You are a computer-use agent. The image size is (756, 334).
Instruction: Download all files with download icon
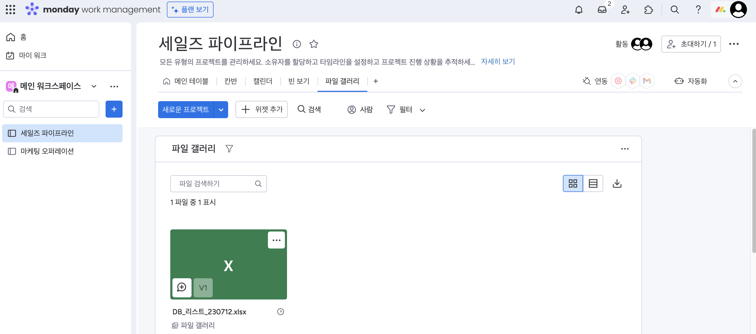tap(617, 184)
